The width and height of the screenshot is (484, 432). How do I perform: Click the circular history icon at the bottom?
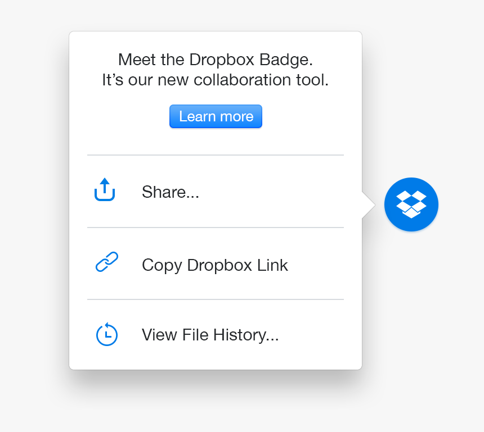coord(106,334)
